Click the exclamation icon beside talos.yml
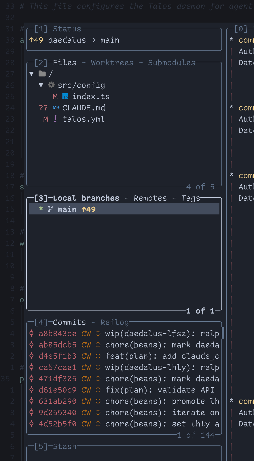 55,119
